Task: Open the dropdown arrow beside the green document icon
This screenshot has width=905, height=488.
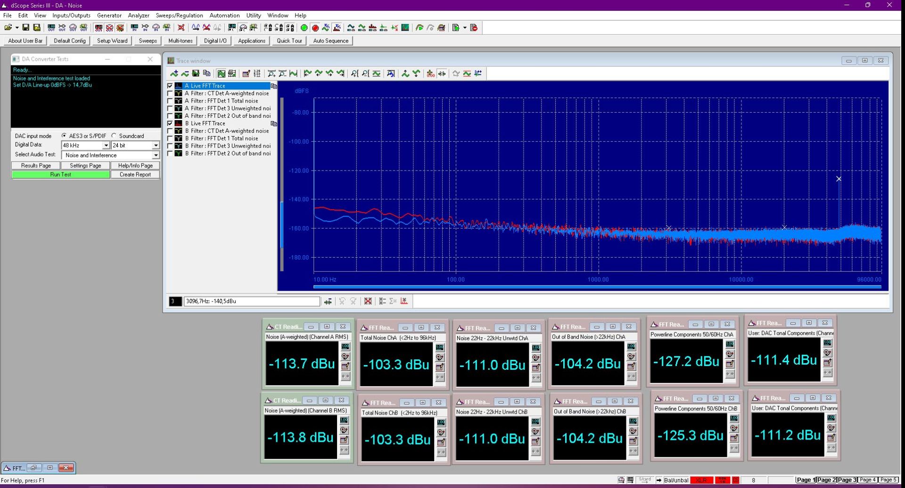Action: click(x=465, y=28)
